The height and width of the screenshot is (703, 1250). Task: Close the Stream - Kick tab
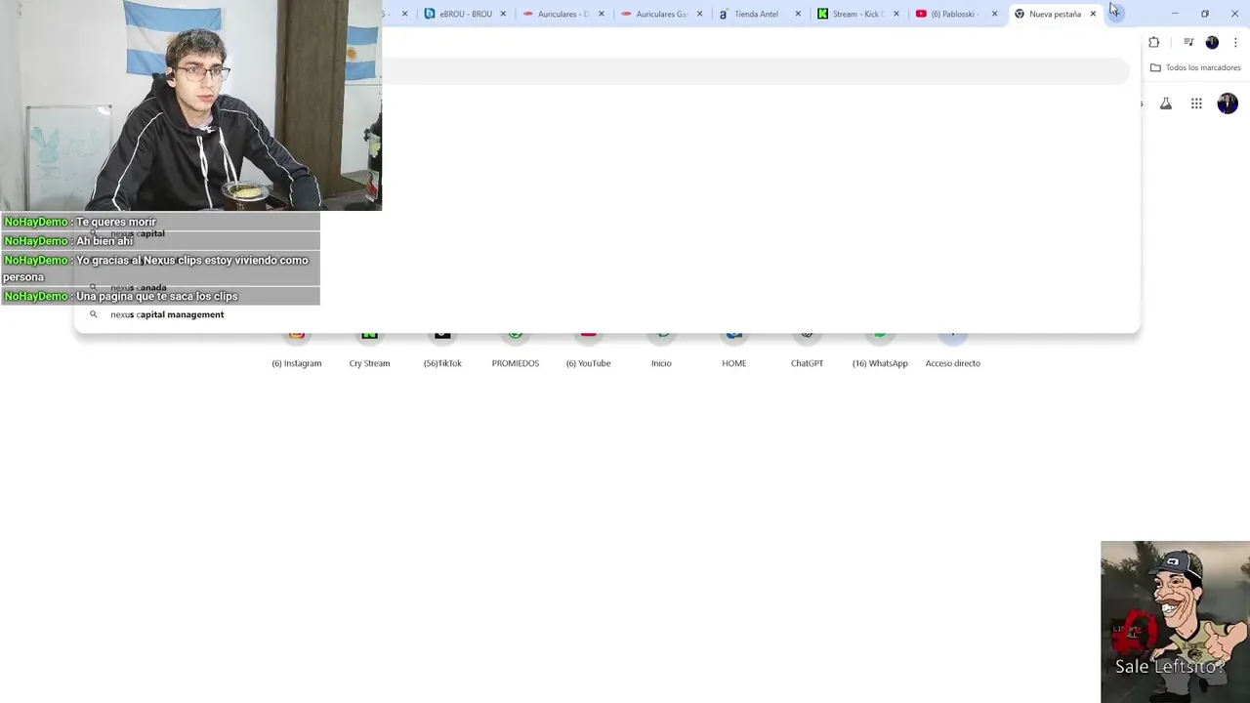click(896, 14)
